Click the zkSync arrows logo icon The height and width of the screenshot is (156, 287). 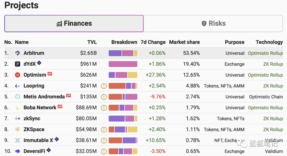tap(18, 119)
